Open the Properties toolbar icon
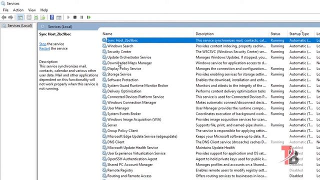The image size is (320, 180). [x=29, y=17]
